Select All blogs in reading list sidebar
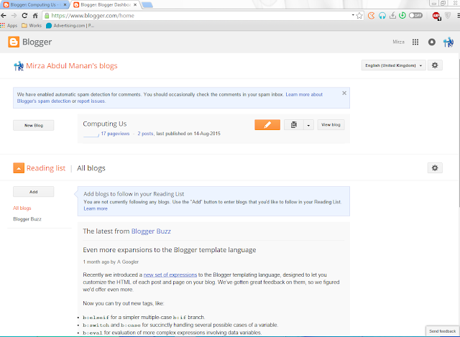This screenshot has width=460, height=337. coord(22,208)
